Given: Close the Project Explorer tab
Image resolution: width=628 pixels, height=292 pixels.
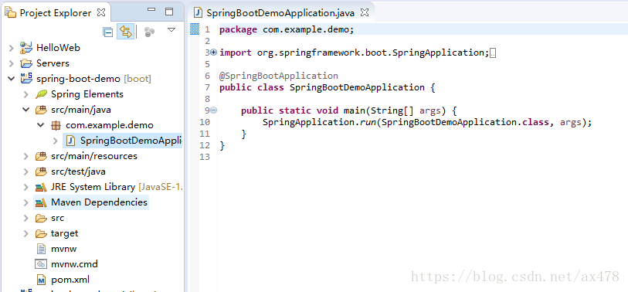Looking at the screenshot, I should (101, 12).
